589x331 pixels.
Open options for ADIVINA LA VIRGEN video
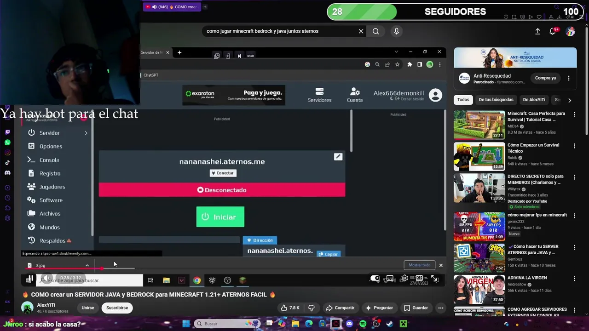[x=574, y=279]
